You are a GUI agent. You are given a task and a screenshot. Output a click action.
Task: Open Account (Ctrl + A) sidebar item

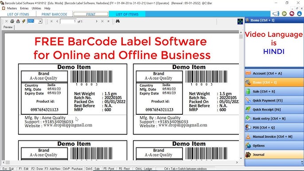(x=274, y=73)
